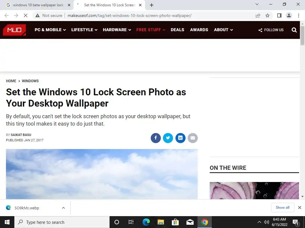Close the Set the Windows 10 Lock Screen tab
This screenshot has height=228, width=305.
pyautogui.click(x=140, y=5)
